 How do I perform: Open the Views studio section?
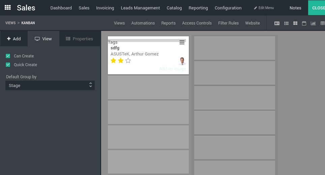[x=119, y=23]
